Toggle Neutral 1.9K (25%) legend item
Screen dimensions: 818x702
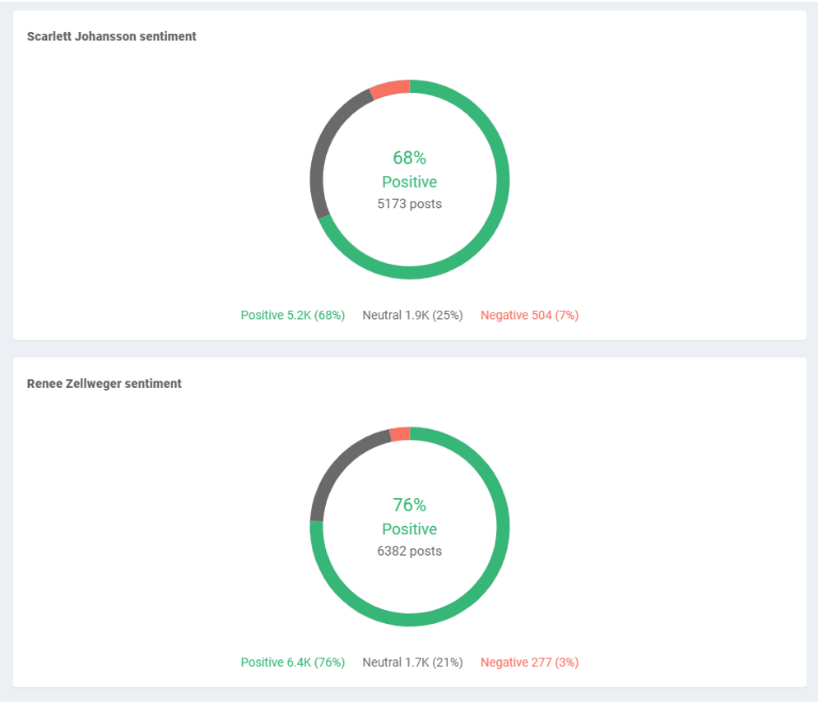(412, 315)
